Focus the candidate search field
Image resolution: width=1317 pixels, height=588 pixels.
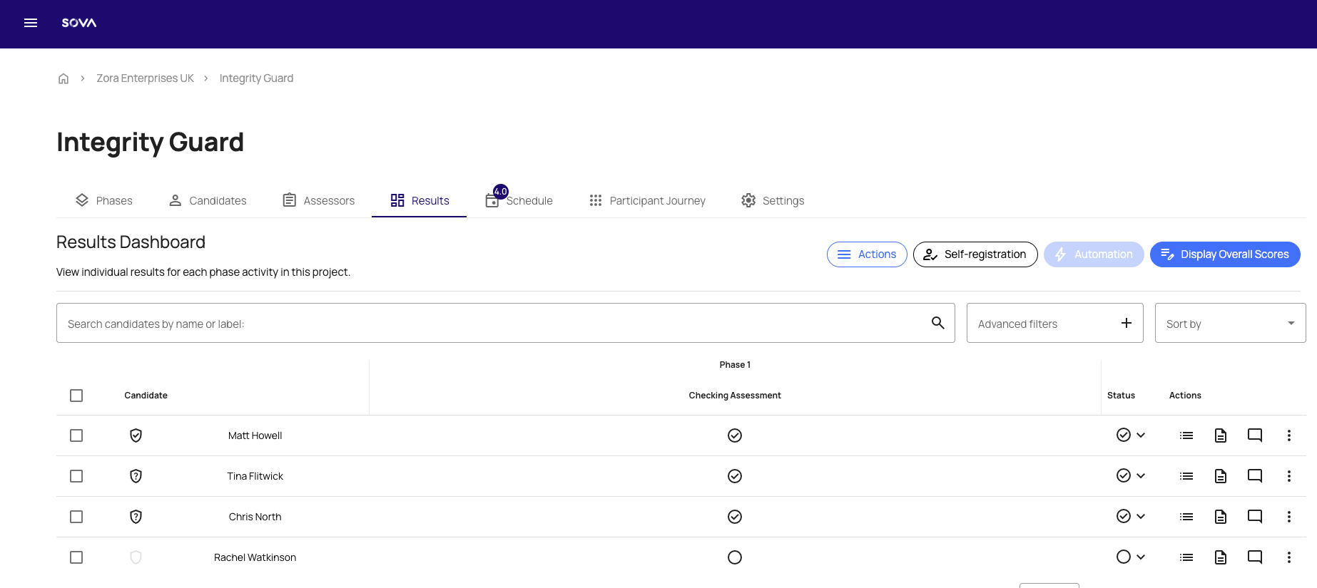coord(492,324)
